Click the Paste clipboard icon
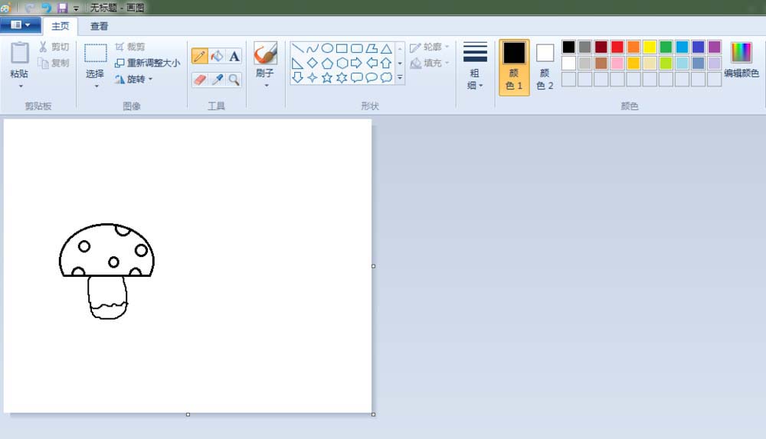 (20, 53)
